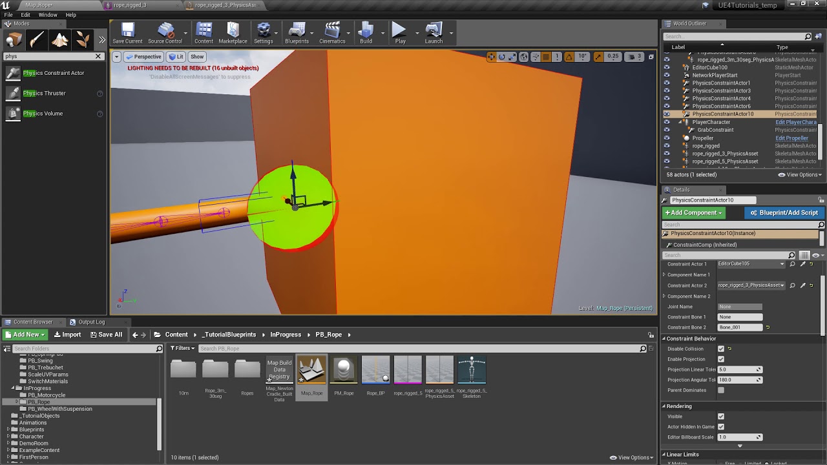Expand the Component Name 1 property
827x465 pixels.
[664, 275]
